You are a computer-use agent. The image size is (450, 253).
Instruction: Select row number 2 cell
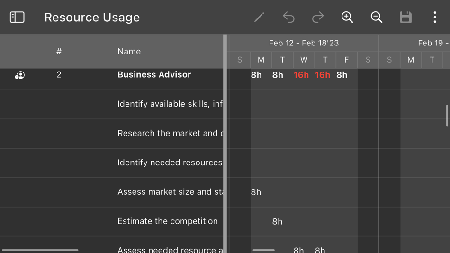(x=59, y=75)
